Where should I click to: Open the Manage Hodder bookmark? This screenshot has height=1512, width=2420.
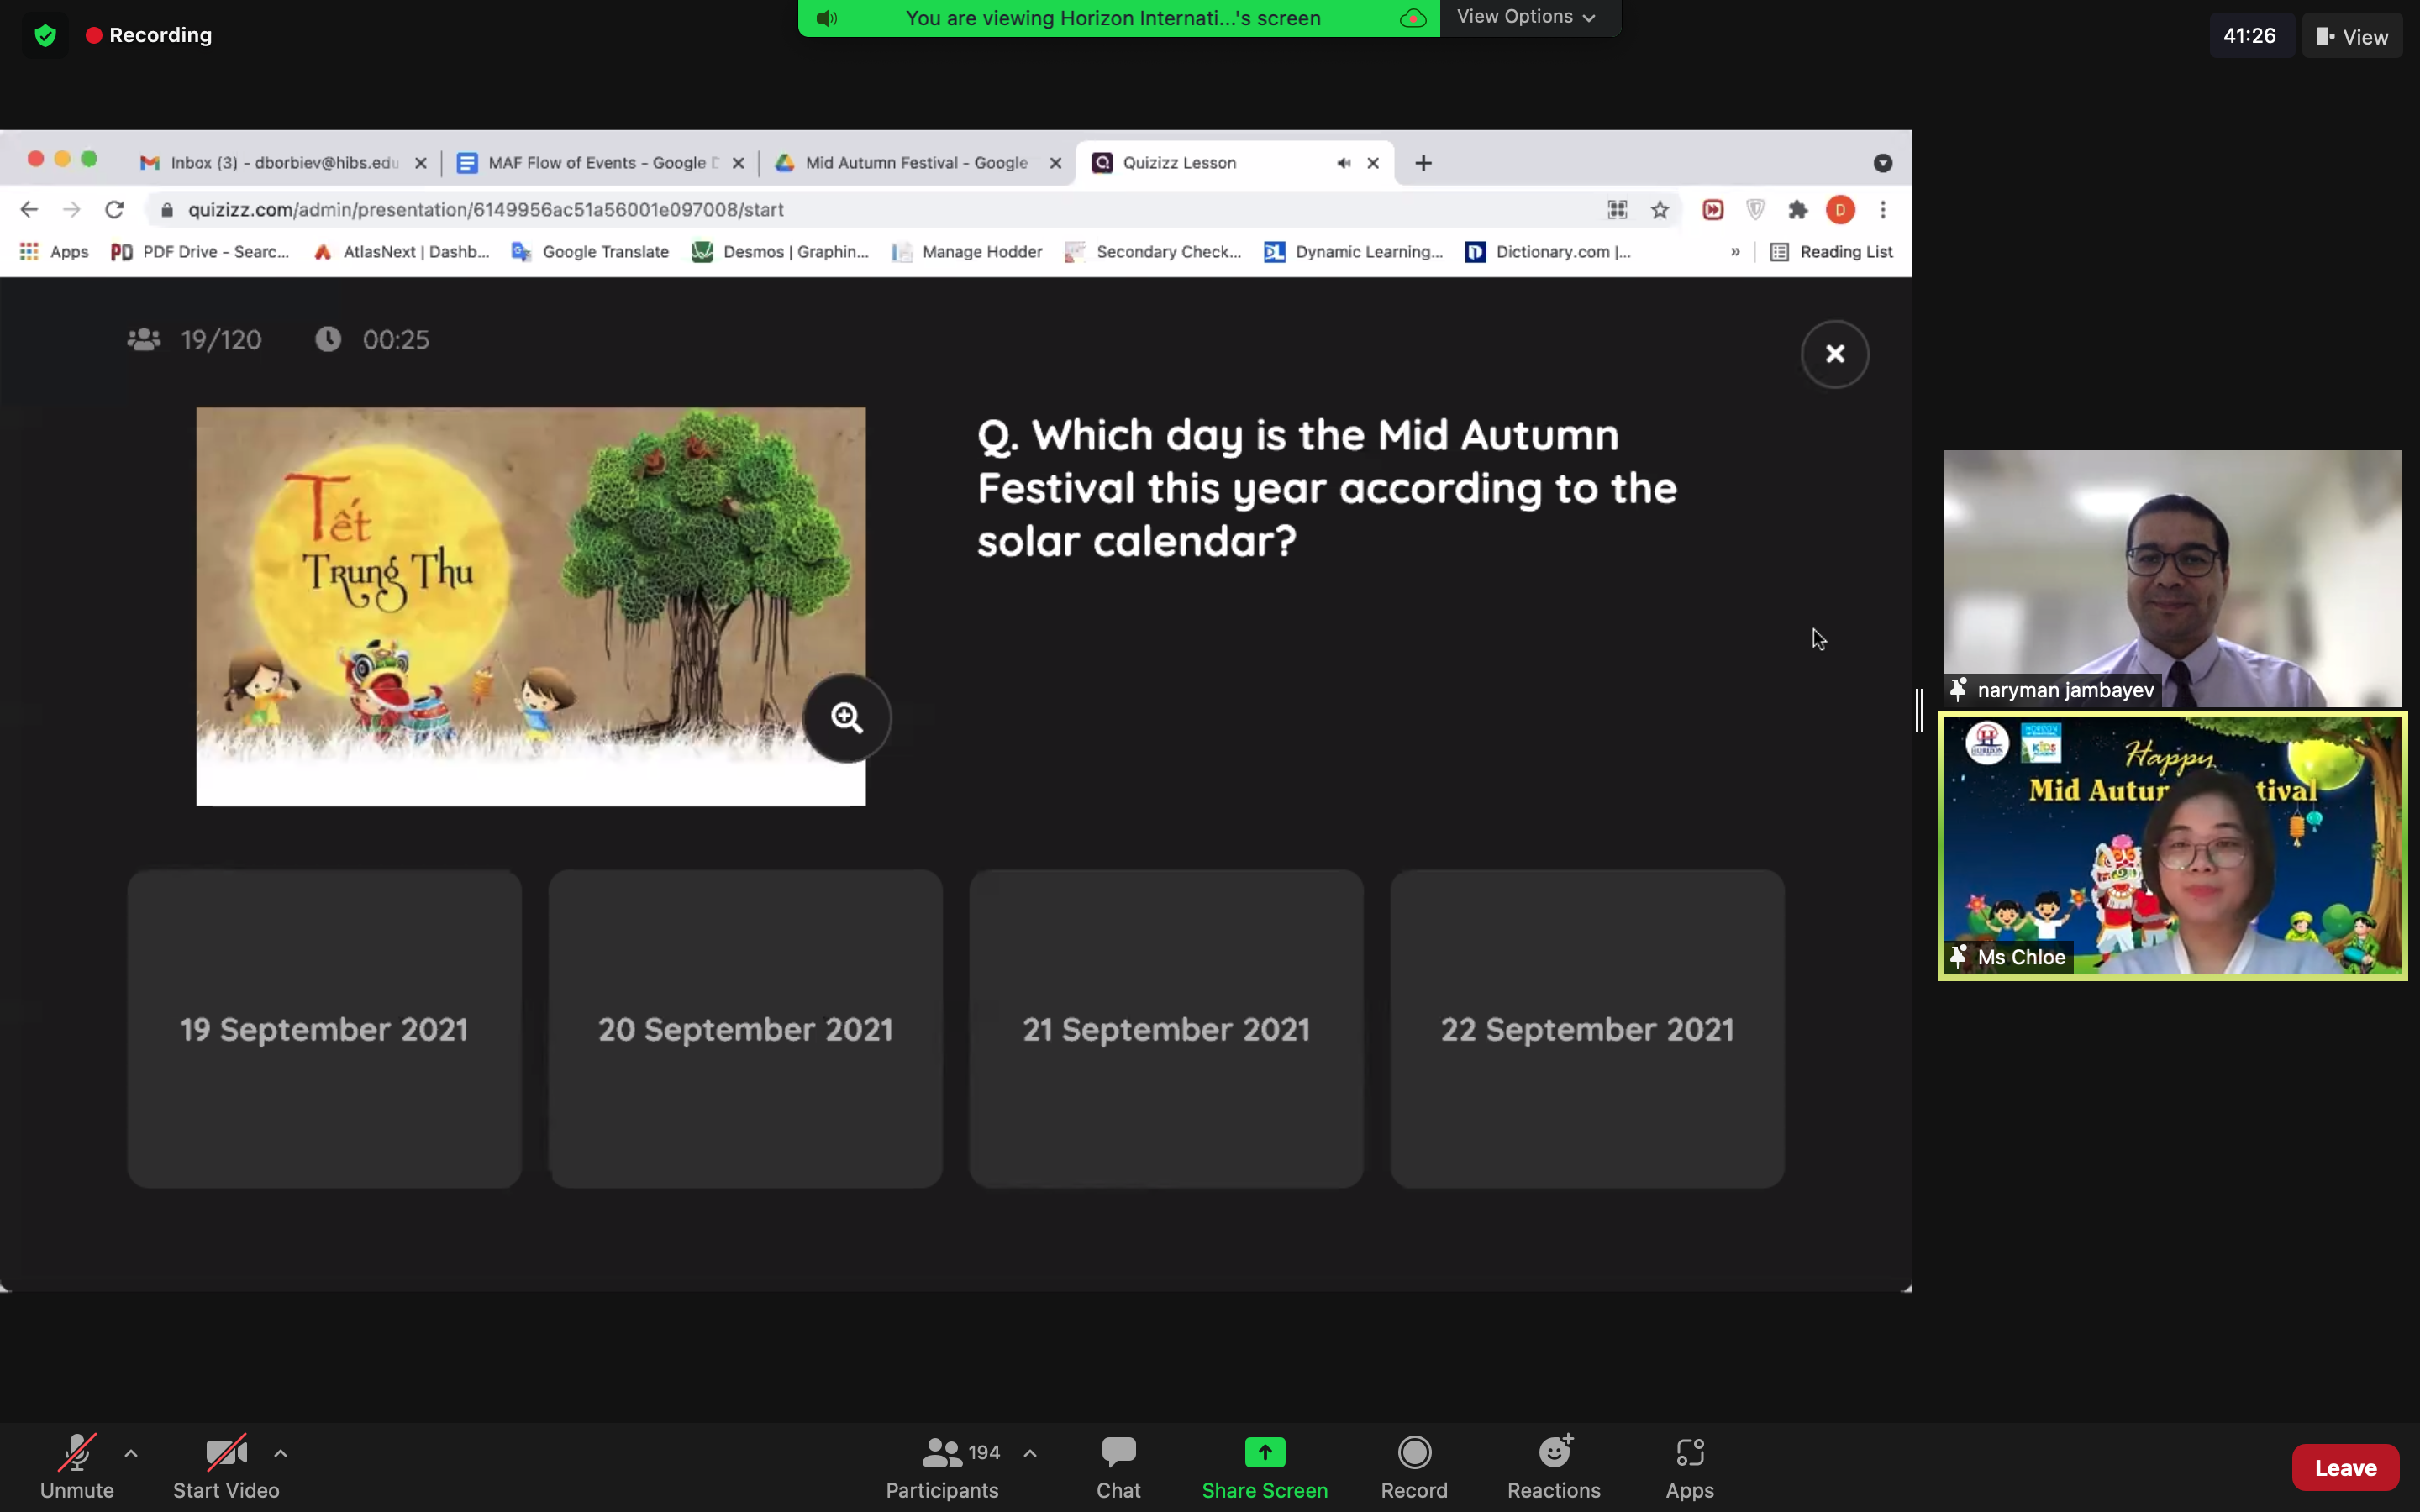tap(967, 252)
